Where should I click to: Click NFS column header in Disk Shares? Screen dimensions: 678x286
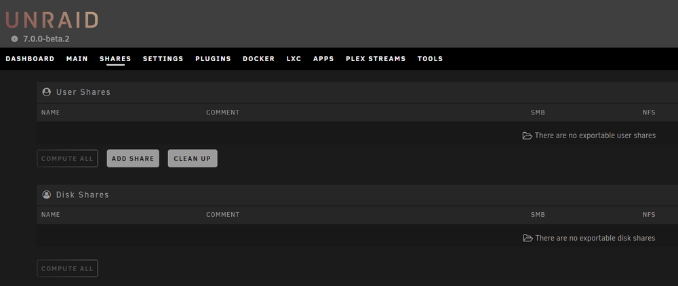click(649, 215)
